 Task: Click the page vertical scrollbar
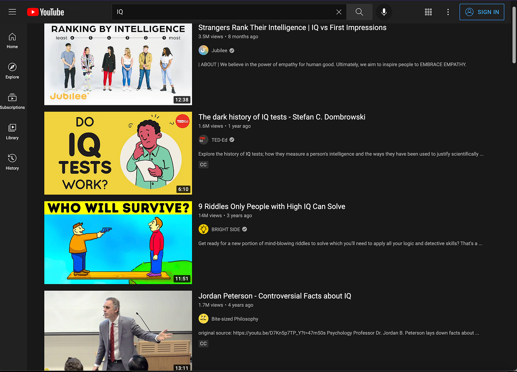(x=514, y=35)
